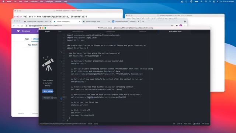Close the Training Link browser tab

point(50,21)
